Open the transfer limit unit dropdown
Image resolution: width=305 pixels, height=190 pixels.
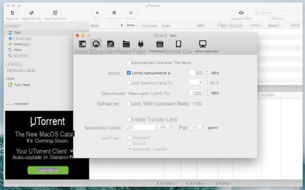pos(166,127)
